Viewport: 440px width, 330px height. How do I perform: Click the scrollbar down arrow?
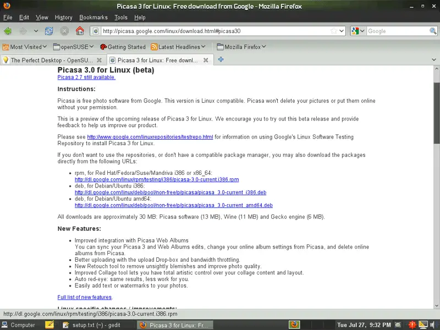click(x=436, y=306)
